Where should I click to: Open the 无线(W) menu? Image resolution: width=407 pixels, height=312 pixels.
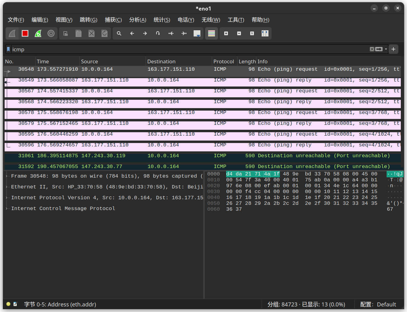211,20
